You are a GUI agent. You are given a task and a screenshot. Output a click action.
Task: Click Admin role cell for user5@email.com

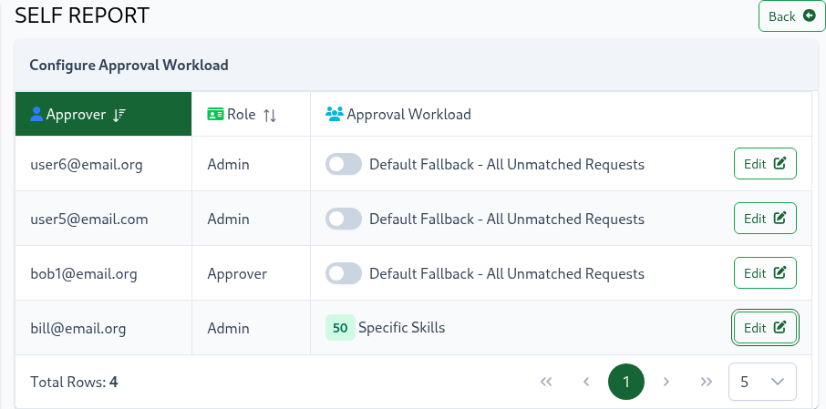251,219
